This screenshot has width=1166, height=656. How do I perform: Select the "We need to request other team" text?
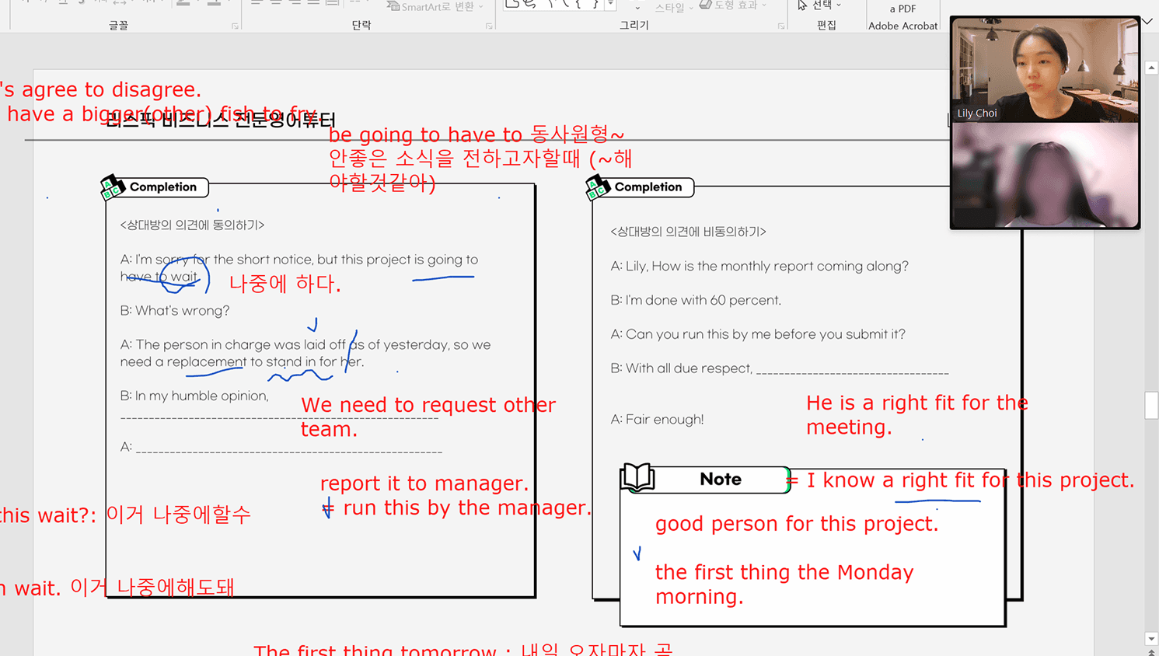click(428, 417)
